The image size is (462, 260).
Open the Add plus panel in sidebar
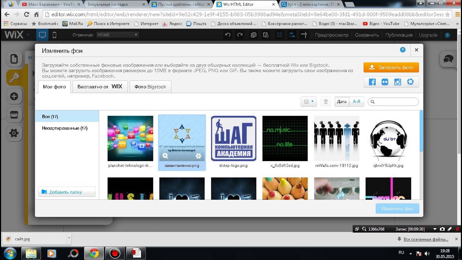tap(14, 96)
